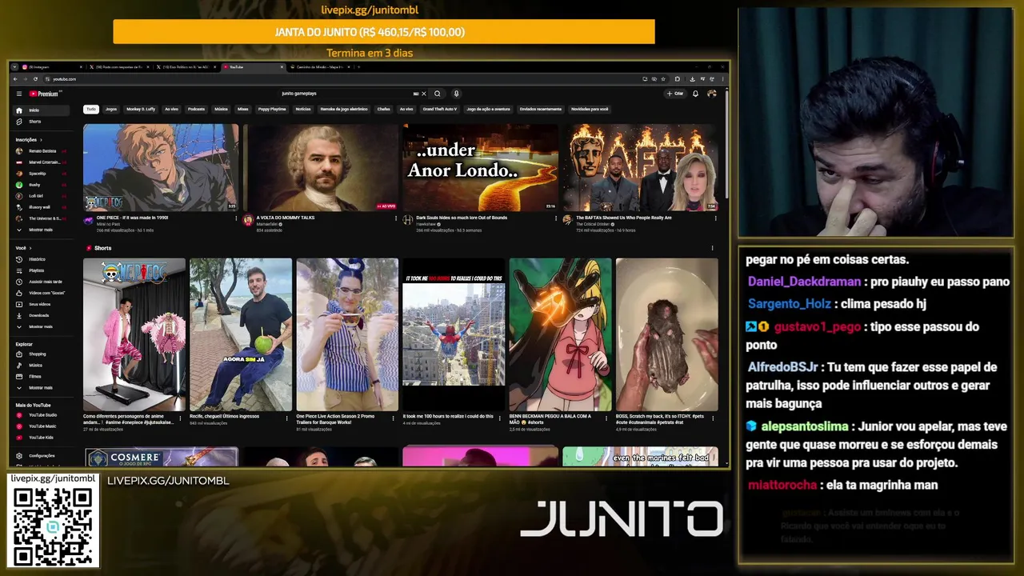
Task: Go to Início in the sidebar
Action: click(x=42, y=110)
